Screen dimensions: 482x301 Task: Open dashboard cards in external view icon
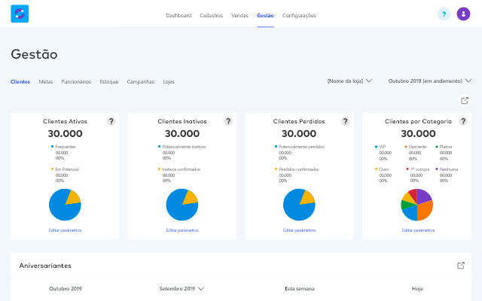(464, 100)
